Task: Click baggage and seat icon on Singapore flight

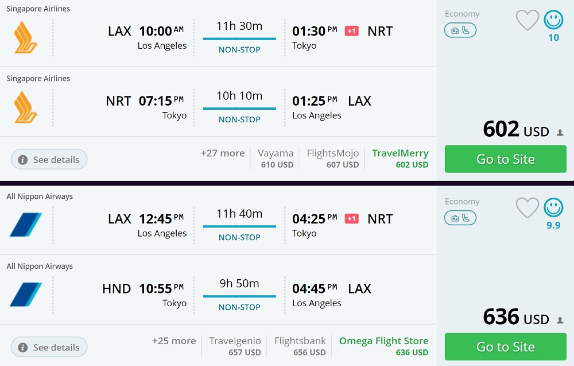Action: coord(460,30)
